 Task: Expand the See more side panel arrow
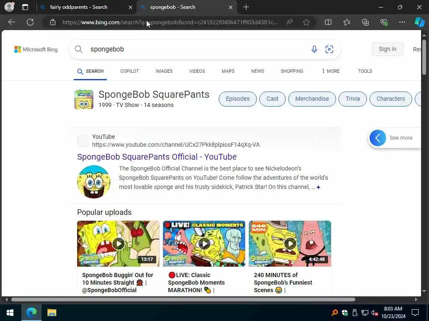point(377,138)
